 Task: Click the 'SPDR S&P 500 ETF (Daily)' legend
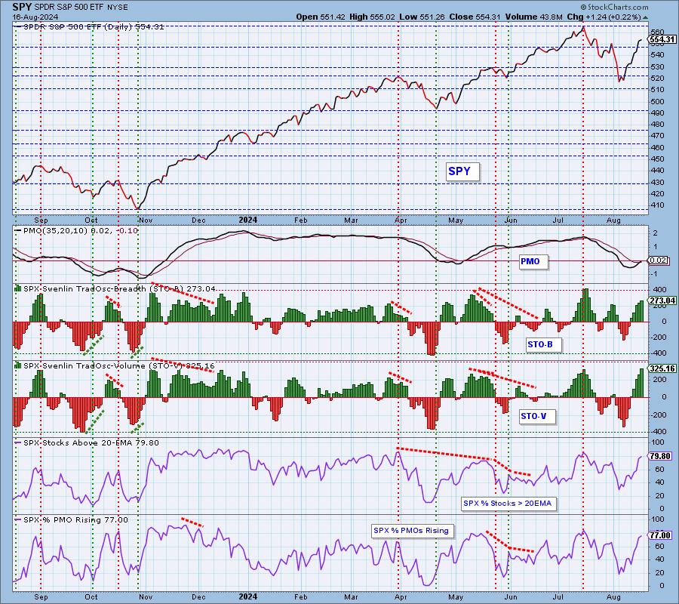click(x=78, y=26)
